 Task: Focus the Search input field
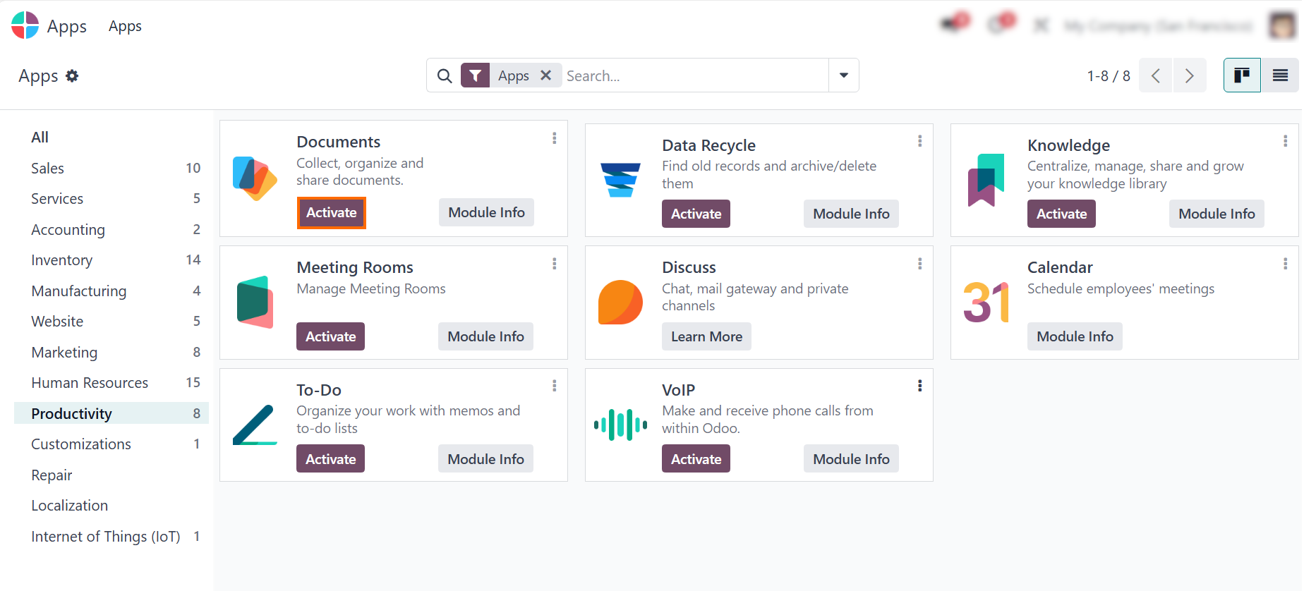tap(695, 75)
